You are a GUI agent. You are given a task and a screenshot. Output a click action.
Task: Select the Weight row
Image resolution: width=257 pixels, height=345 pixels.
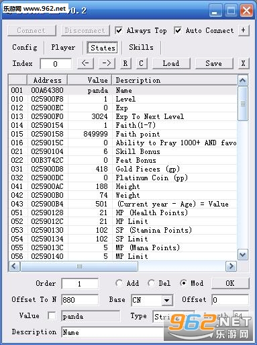click(123, 195)
